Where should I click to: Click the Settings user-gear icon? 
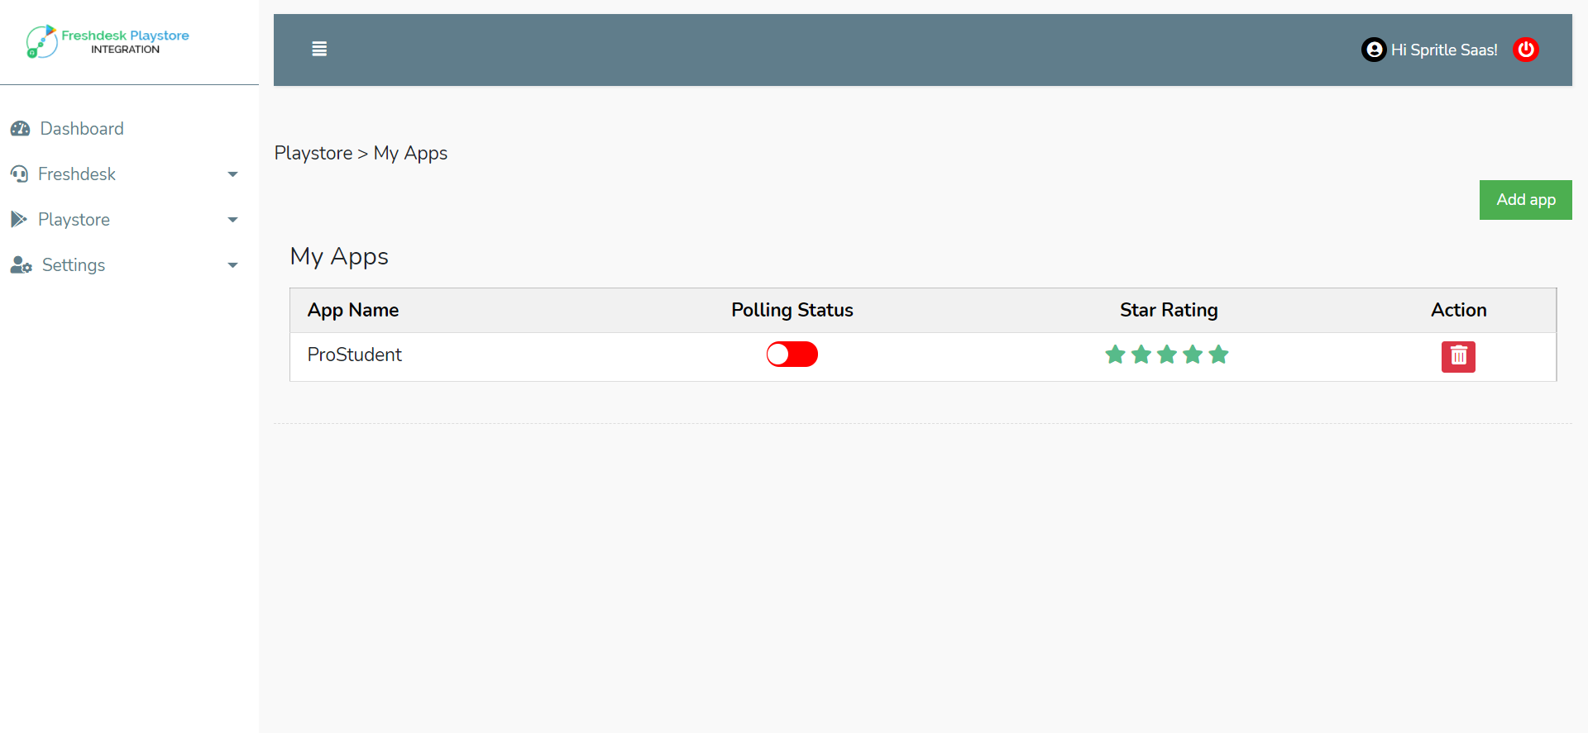tap(22, 265)
